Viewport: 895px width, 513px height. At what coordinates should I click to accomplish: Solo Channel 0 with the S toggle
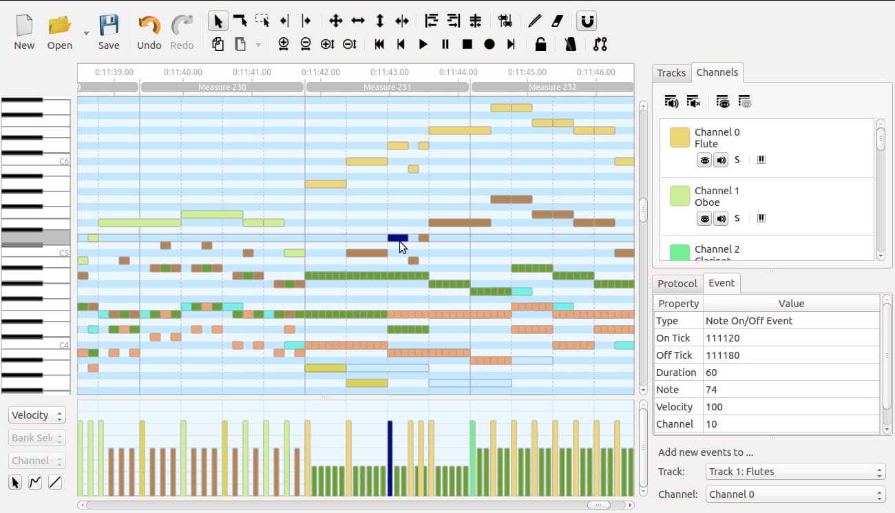point(737,159)
